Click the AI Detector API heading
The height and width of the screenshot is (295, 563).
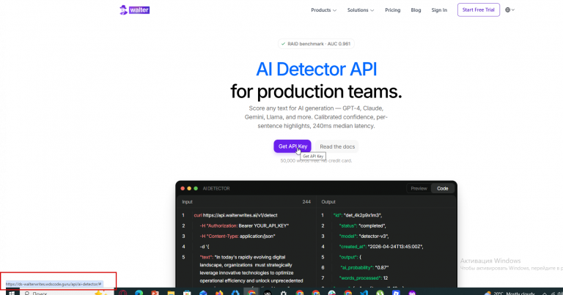pos(317,70)
